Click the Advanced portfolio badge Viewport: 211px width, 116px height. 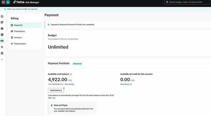point(77,64)
